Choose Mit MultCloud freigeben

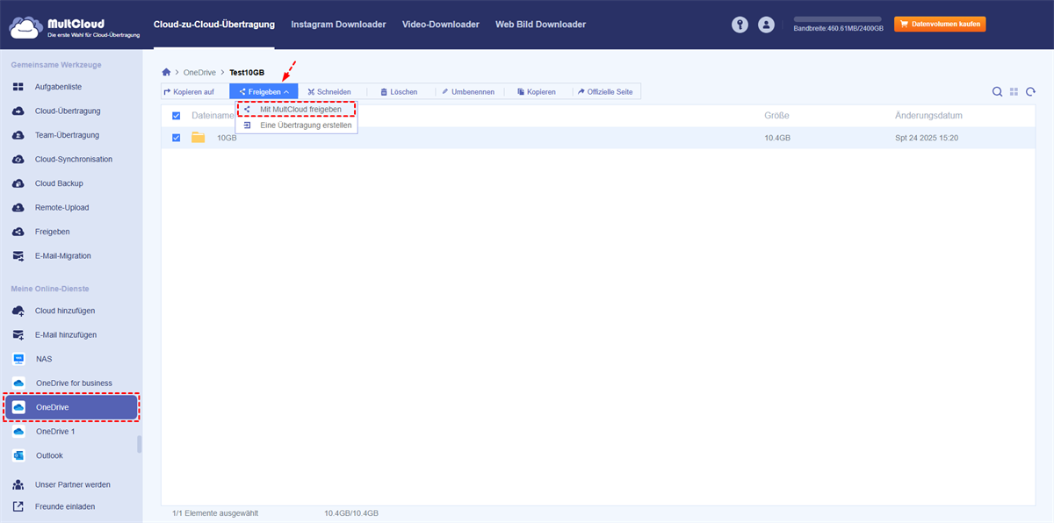297,109
